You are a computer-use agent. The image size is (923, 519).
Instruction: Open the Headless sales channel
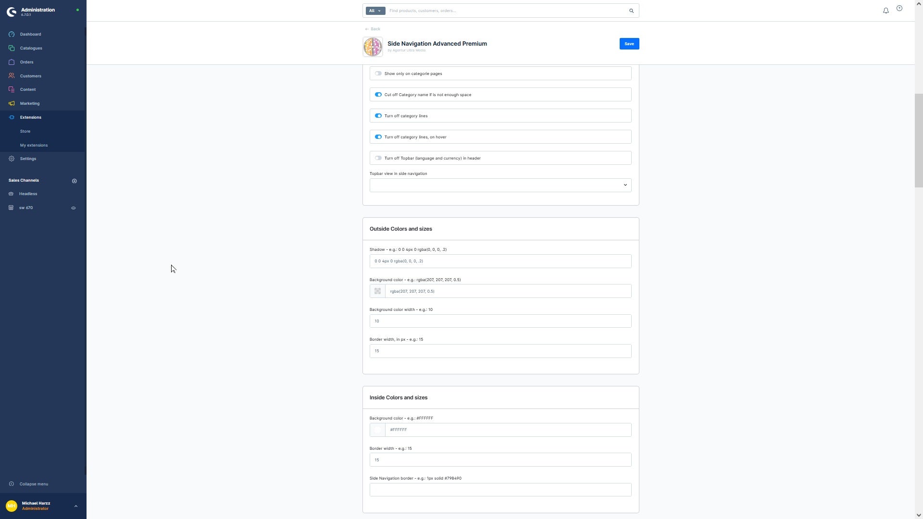click(x=28, y=194)
